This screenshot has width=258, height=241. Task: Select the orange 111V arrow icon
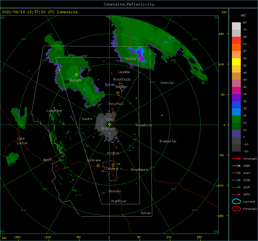236,173
